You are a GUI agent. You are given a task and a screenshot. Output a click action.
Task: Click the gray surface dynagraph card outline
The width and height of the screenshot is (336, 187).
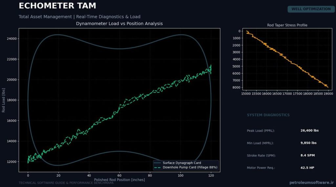click(x=119, y=49)
